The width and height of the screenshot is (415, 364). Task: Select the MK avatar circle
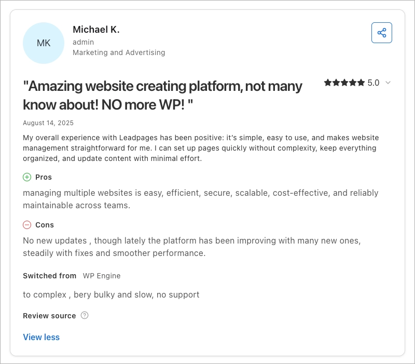[44, 43]
